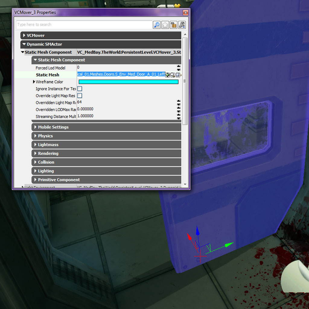The image size is (309, 309).
Task: Click the cyan Wireframe Color swatch
Action: tap(129, 82)
